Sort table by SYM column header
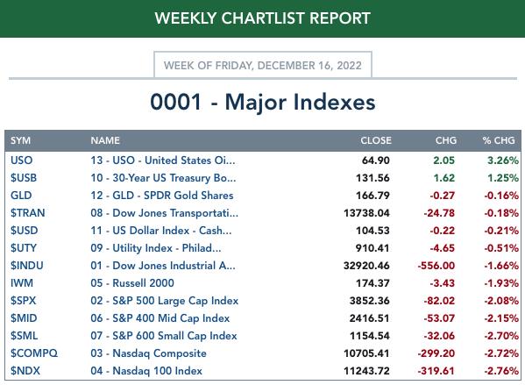 coord(20,140)
